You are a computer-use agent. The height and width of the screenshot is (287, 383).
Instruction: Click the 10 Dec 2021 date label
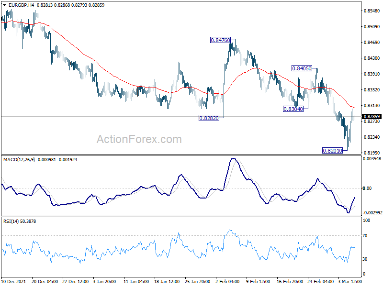(x=13, y=282)
